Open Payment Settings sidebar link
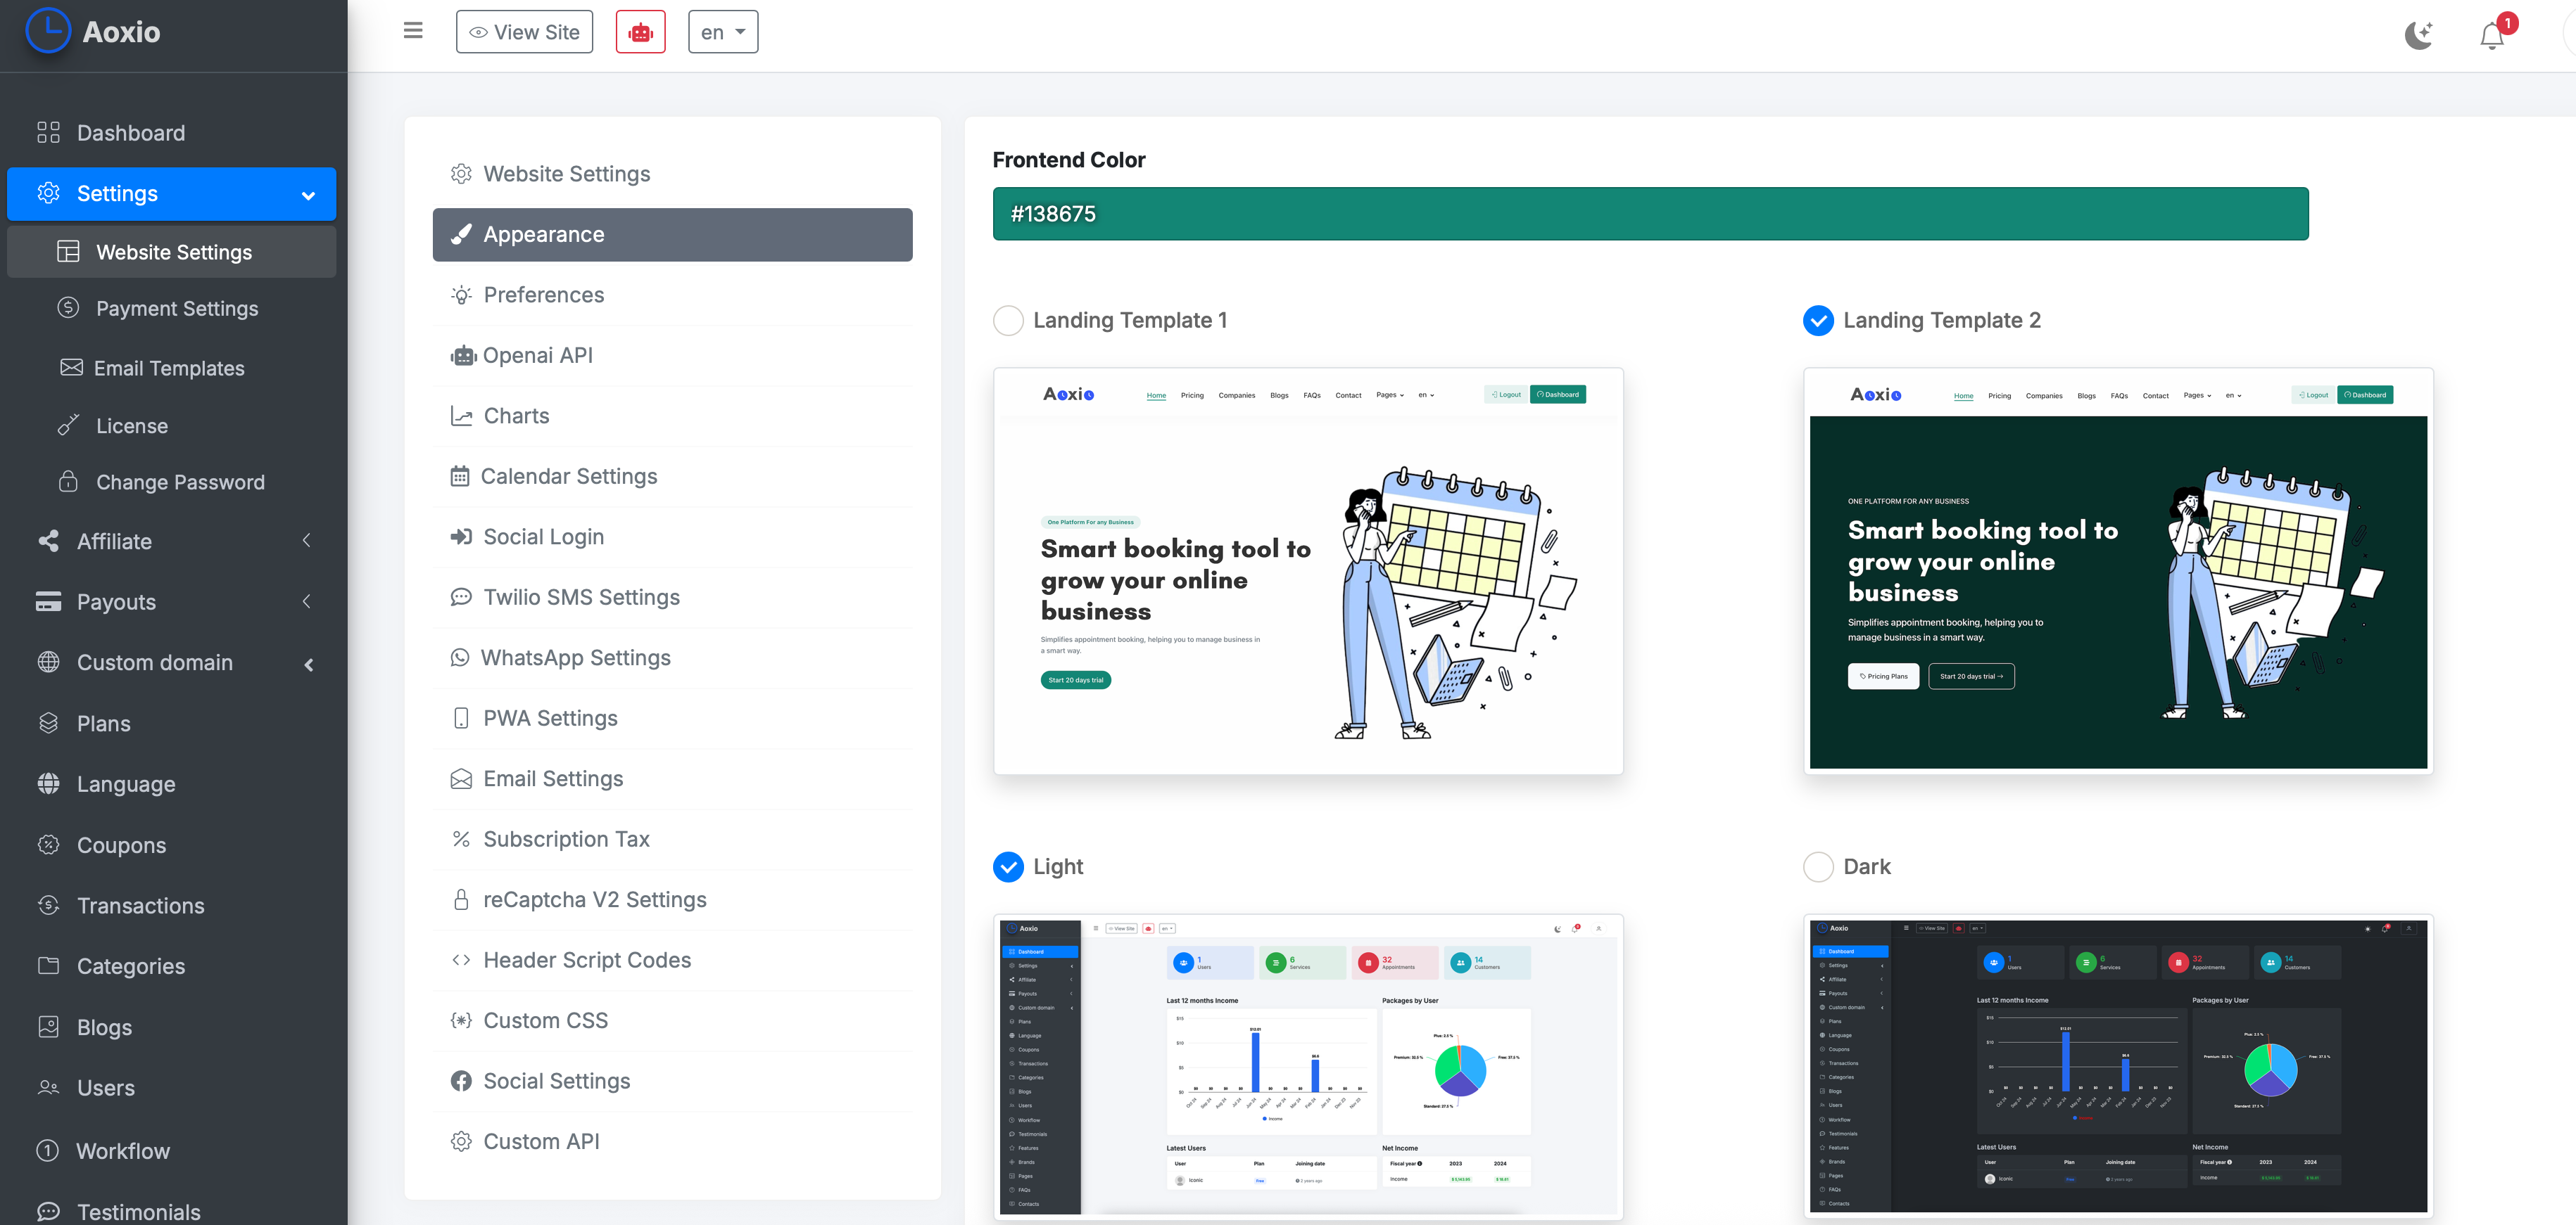 [x=176, y=309]
